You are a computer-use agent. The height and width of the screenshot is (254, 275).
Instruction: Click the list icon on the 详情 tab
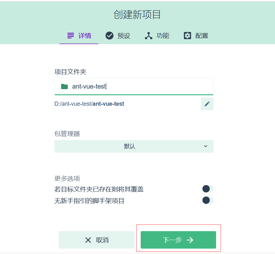pyautogui.click(x=70, y=36)
